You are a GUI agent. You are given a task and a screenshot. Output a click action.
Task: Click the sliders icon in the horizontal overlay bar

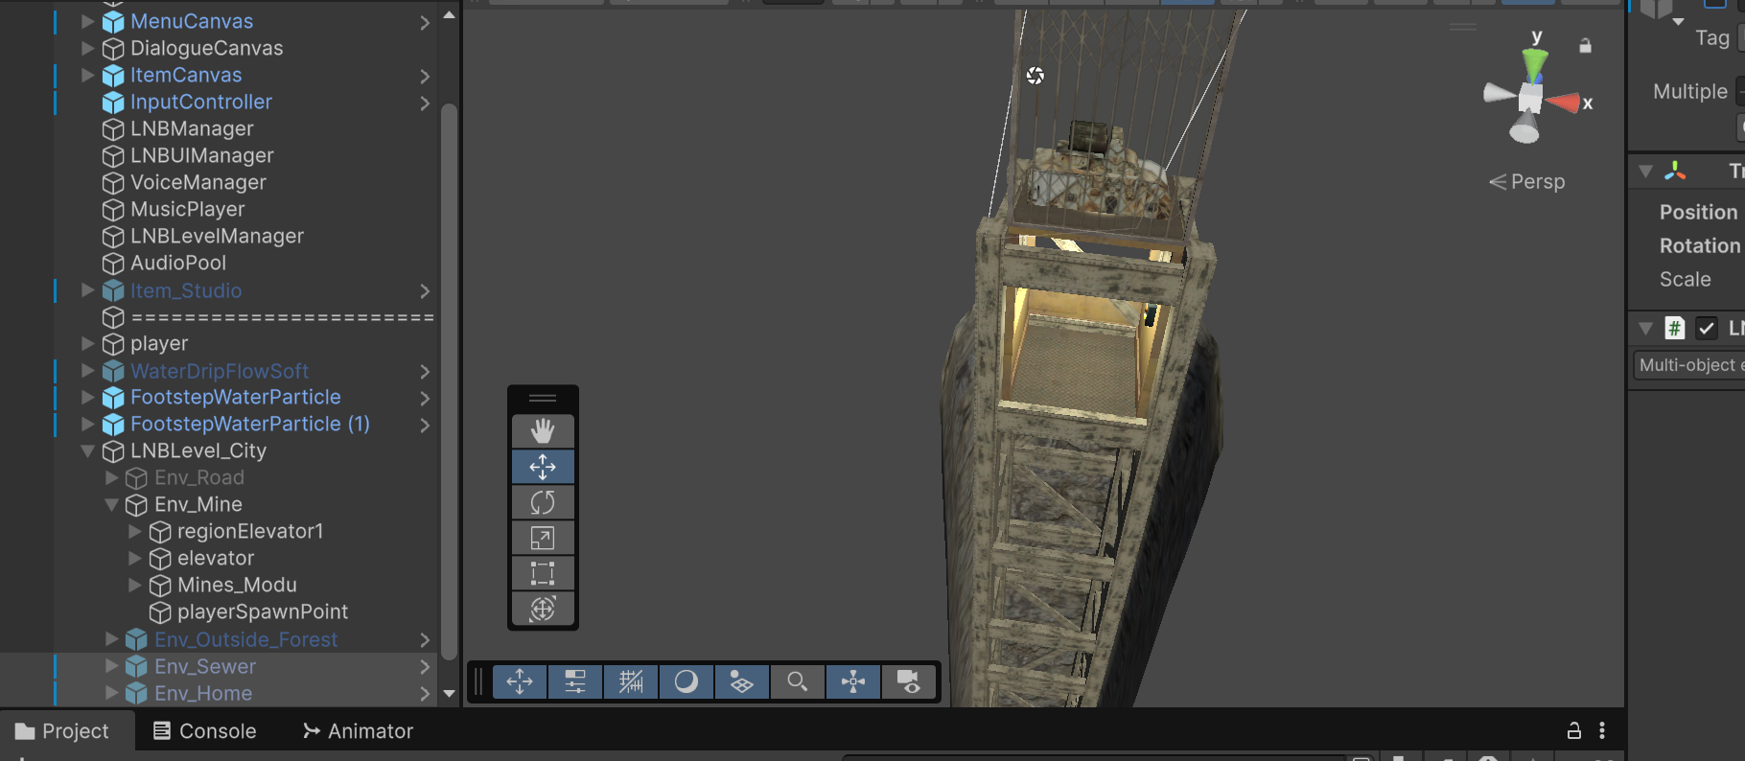pyautogui.click(x=575, y=681)
